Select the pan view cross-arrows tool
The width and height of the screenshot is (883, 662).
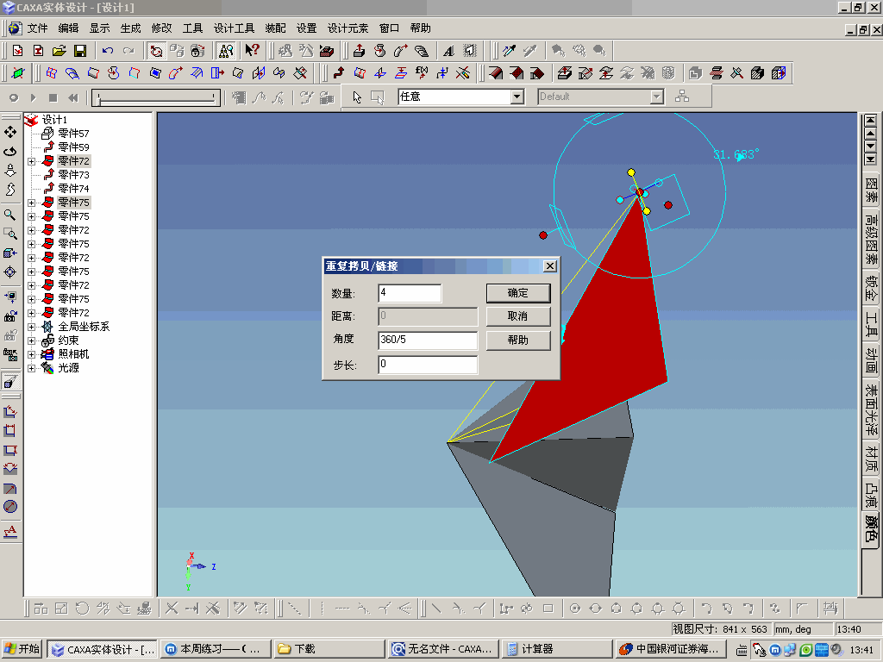coord(10,132)
